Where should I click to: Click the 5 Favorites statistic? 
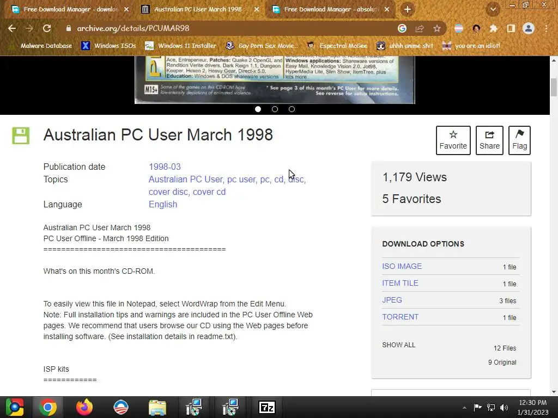coord(411,199)
